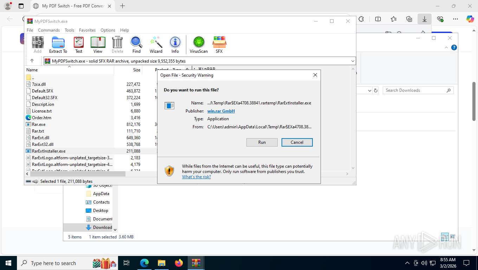The width and height of the screenshot is (478, 270).
Task: Launch Firefox from the taskbar
Action: coord(179,263)
